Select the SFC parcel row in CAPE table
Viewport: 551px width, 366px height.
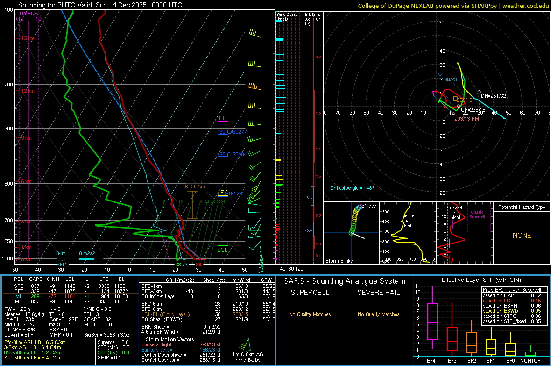(70, 287)
